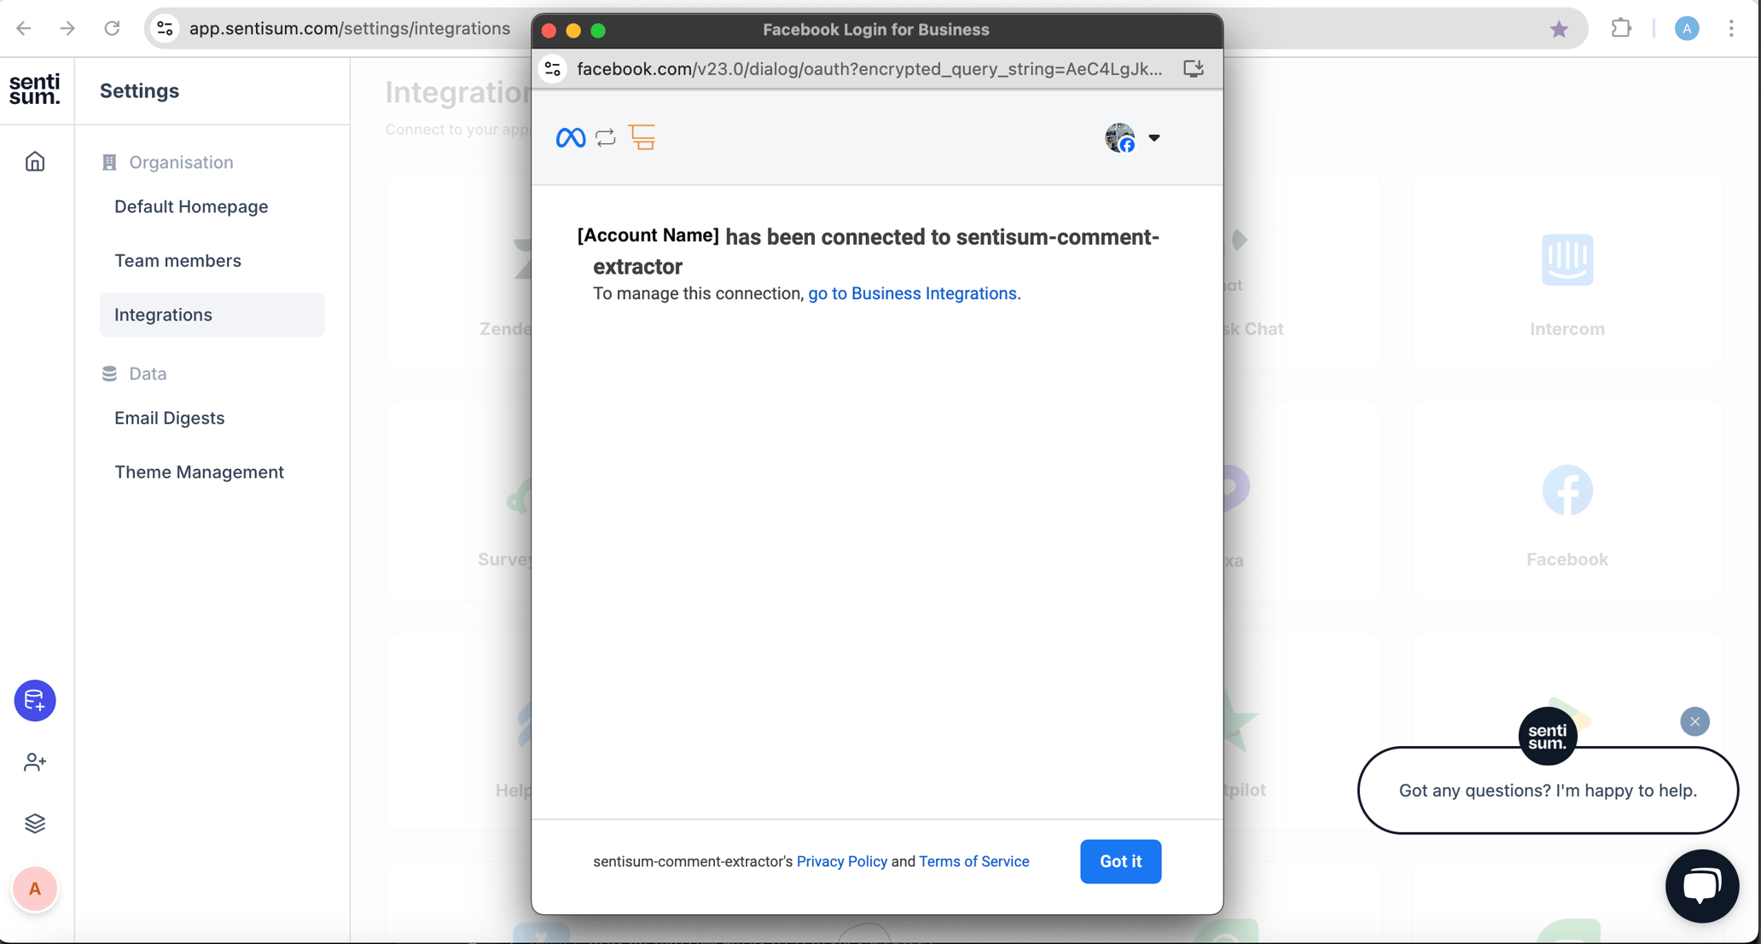Open Theme Management settings
The width and height of the screenshot is (1761, 944).
pyautogui.click(x=199, y=472)
